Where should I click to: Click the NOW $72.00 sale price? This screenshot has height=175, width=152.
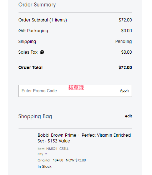(x=76, y=160)
